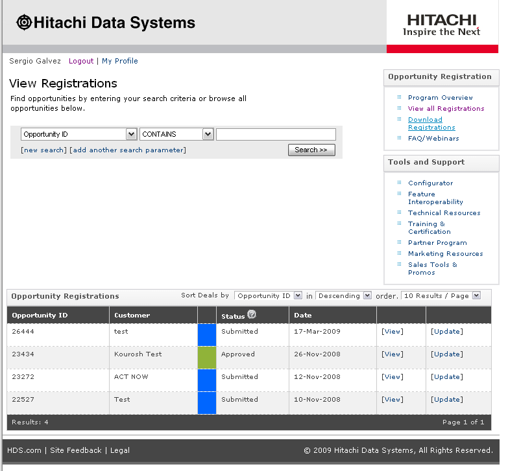Click the Opportunity ID column header
This screenshot has width=508, height=471.
click(x=40, y=316)
